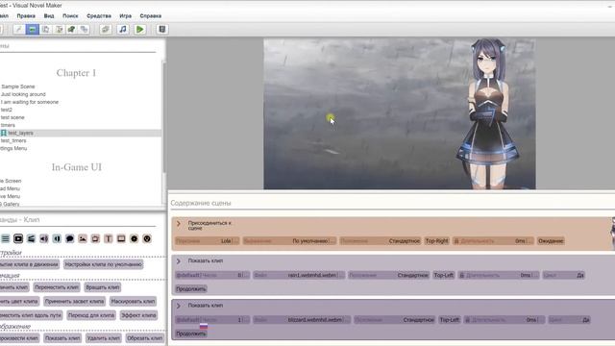Select the gear settings command category icon
Viewport: 615px width, 346px height.
tap(135, 238)
